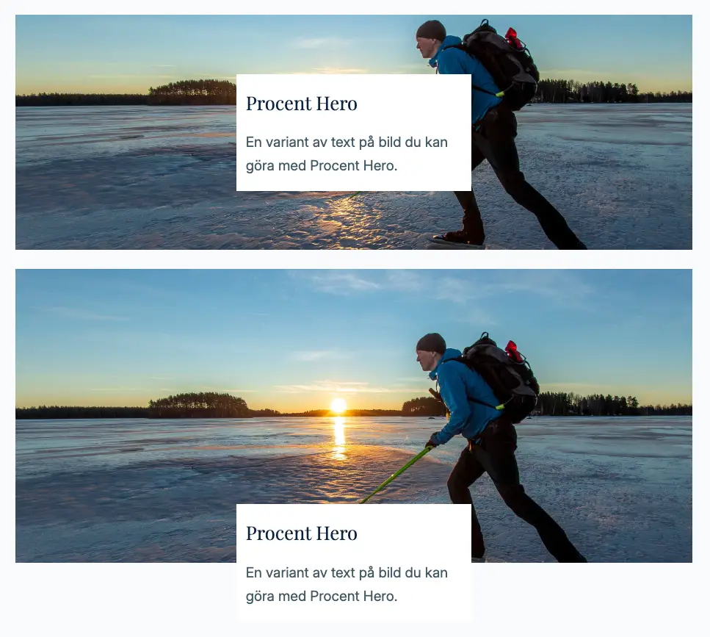
Task: Click the first hero's "Procent Hero" heading
Action: coord(301,104)
